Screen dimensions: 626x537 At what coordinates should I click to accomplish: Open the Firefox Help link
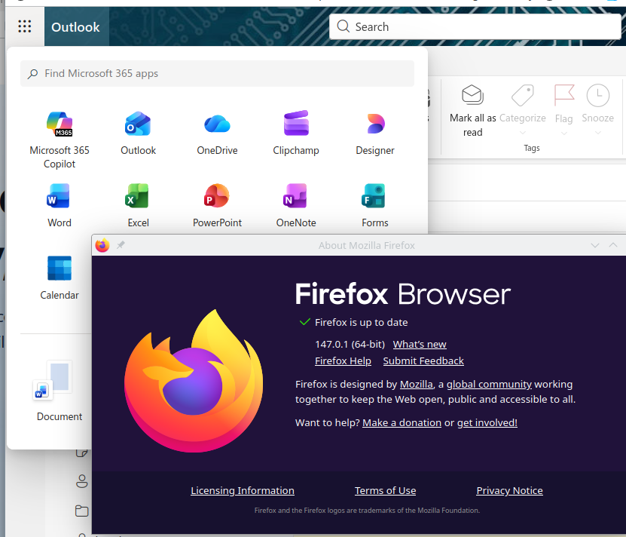tap(343, 361)
